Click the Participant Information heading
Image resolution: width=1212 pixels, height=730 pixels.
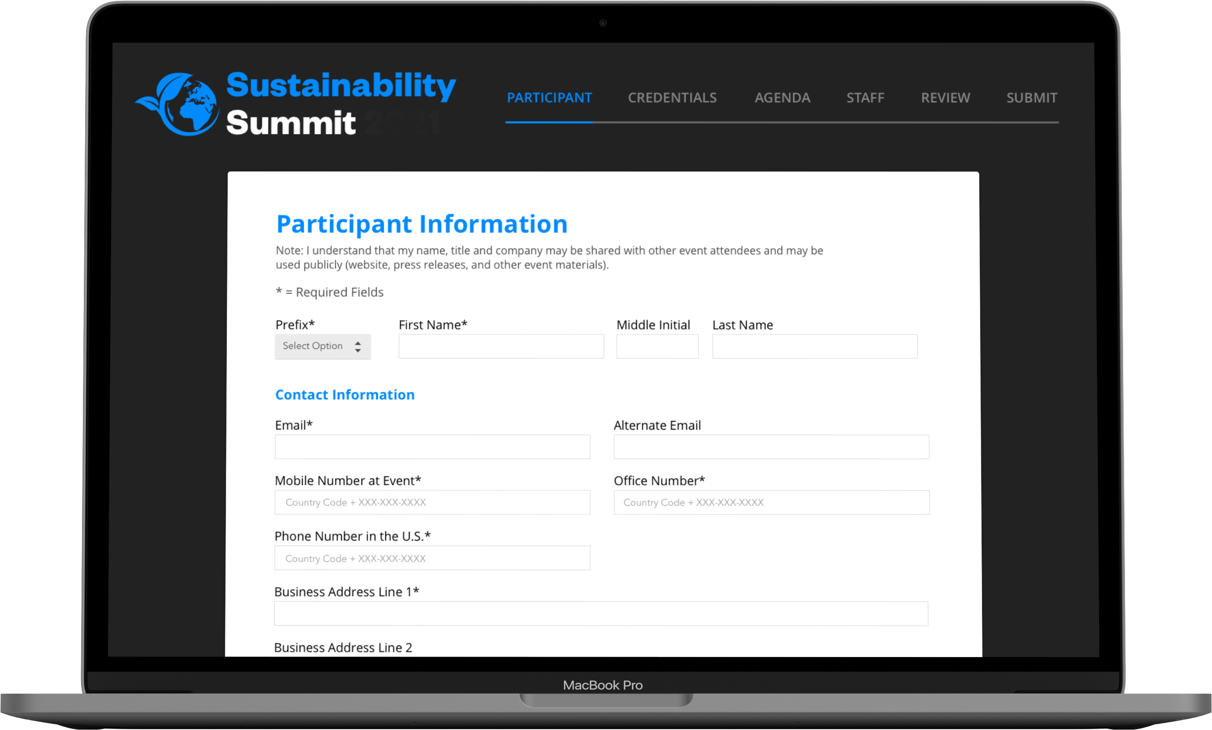click(422, 224)
